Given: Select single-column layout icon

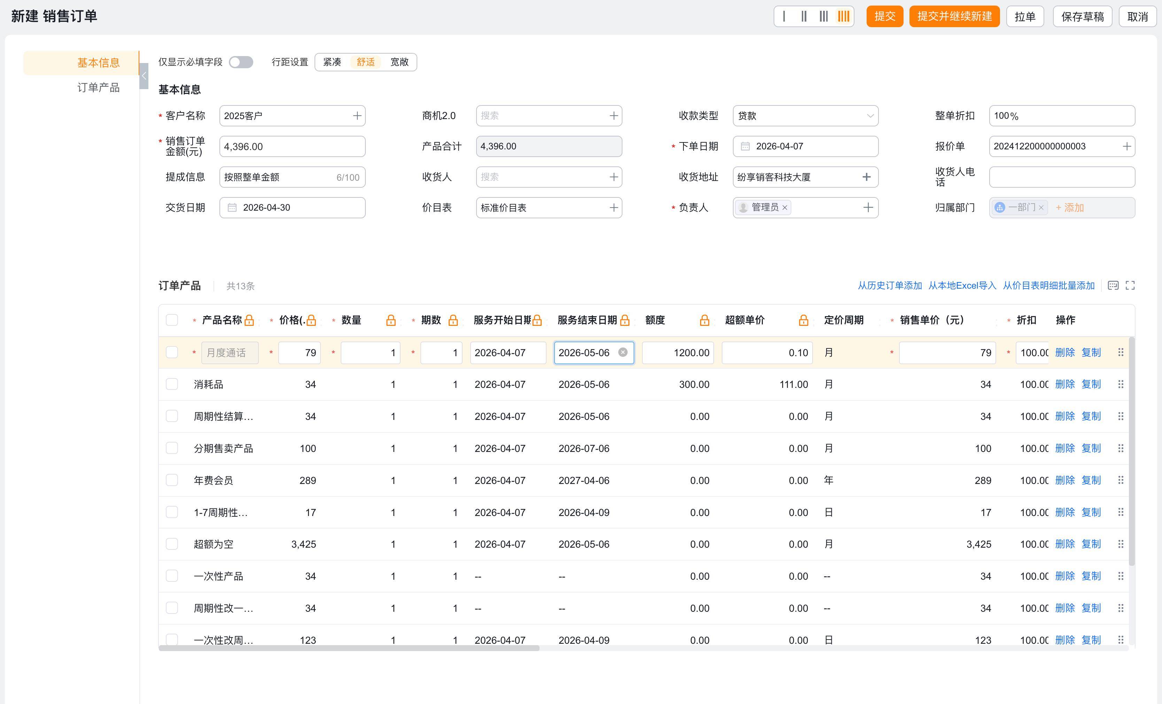Looking at the screenshot, I should [784, 16].
